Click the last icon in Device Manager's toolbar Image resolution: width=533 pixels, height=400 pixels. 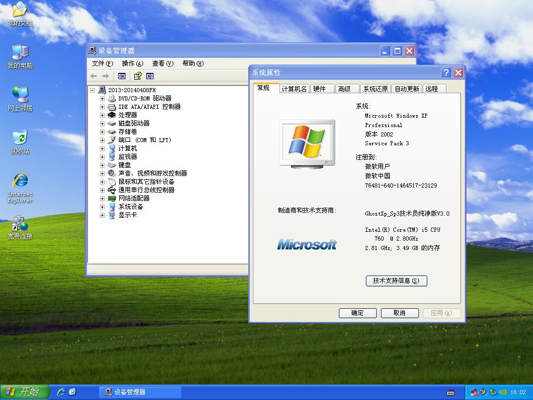click(x=150, y=76)
